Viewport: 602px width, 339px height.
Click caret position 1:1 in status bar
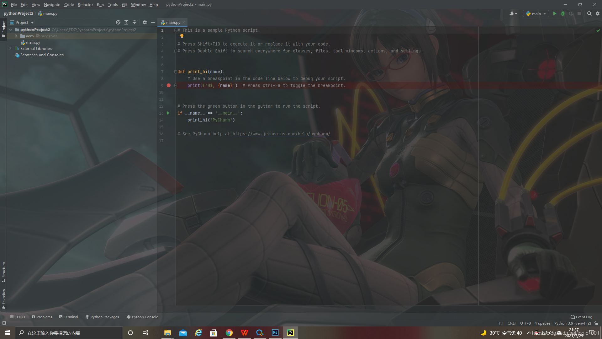point(501,323)
